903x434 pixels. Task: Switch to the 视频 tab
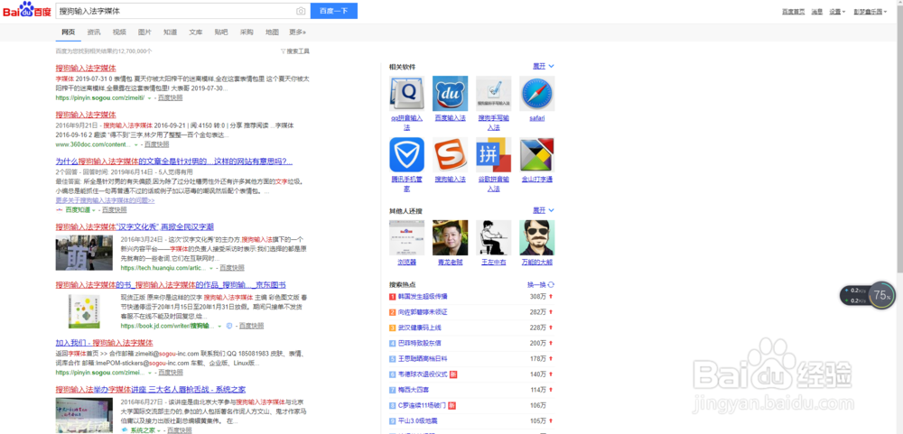(x=119, y=32)
